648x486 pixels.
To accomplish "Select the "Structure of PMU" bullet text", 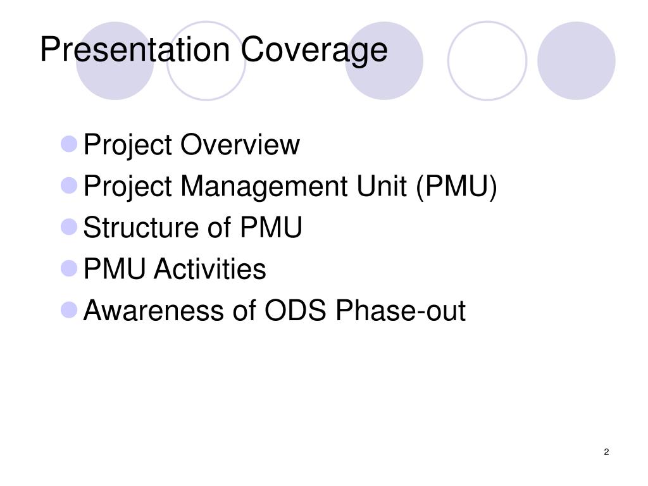I will coord(192,228).
